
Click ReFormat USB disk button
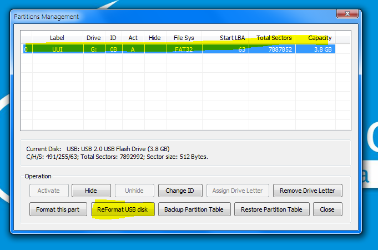click(x=123, y=209)
